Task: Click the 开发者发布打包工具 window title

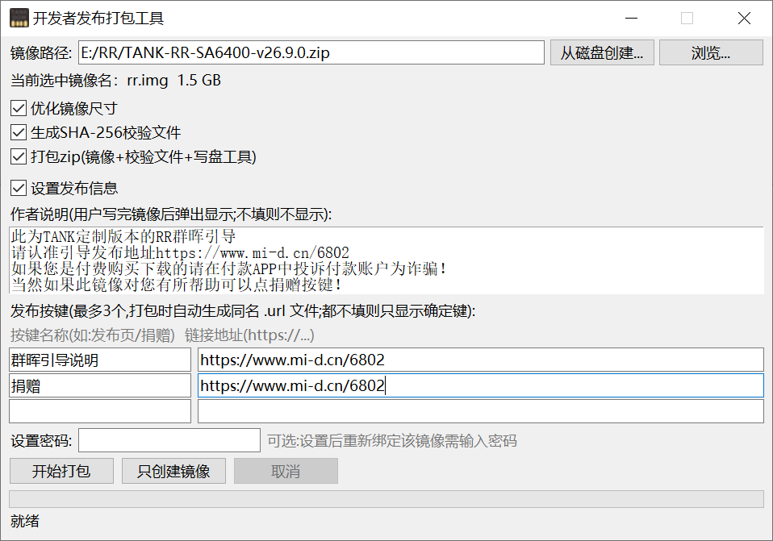Action: (98, 19)
